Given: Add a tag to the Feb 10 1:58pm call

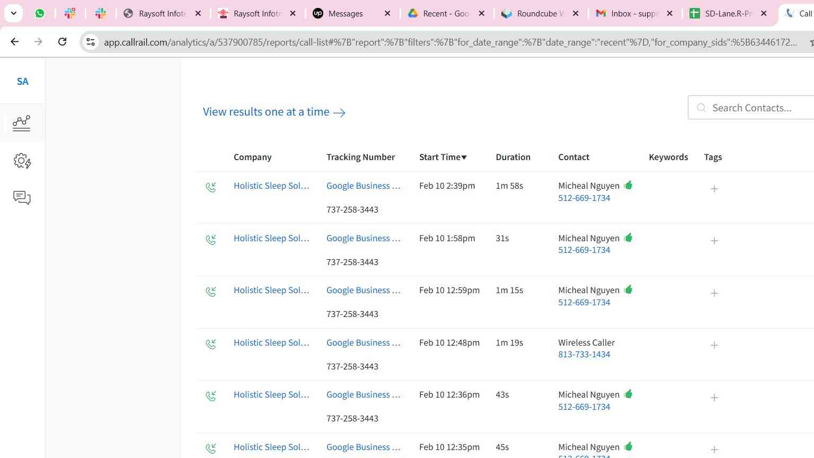Looking at the screenshot, I should pyautogui.click(x=714, y=241).
